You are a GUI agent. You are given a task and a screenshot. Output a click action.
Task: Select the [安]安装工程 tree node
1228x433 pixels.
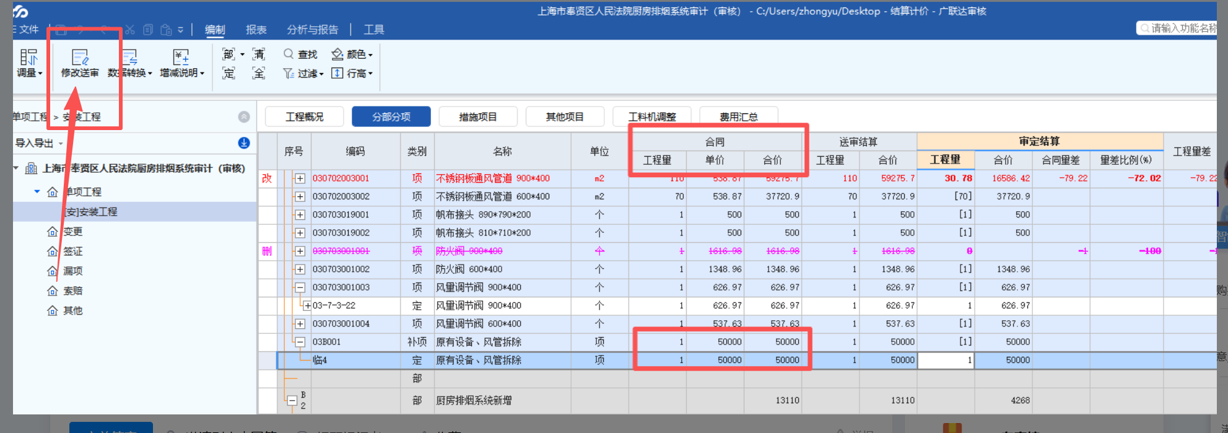coord(134,212)
